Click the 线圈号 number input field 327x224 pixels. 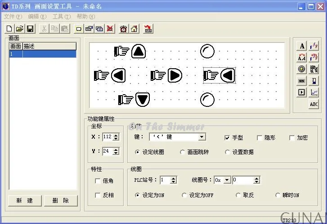pos(243,180)
